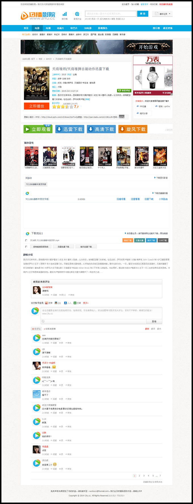The width and height of the screenshot is (193, 504).
Task: Open 最近更新 in the navigation bar
Action: tap(168, 28)
